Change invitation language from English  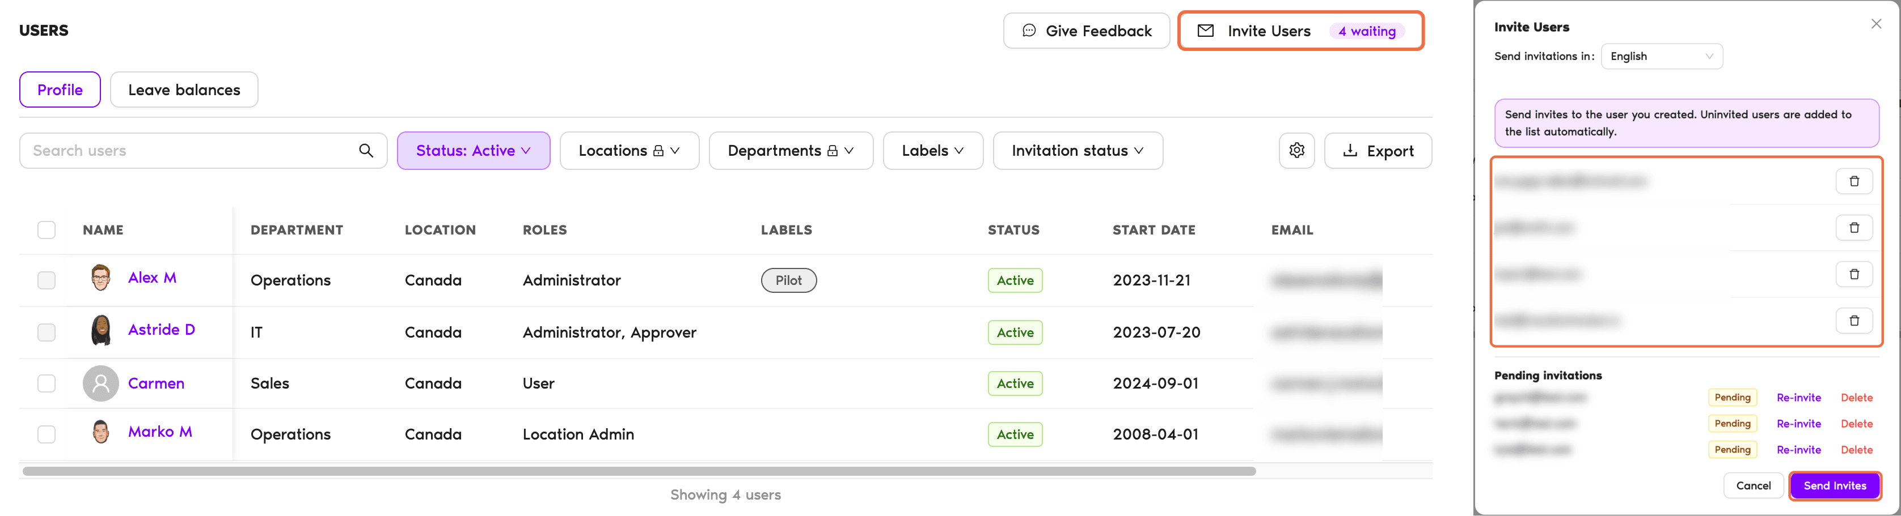[1662, 56]
